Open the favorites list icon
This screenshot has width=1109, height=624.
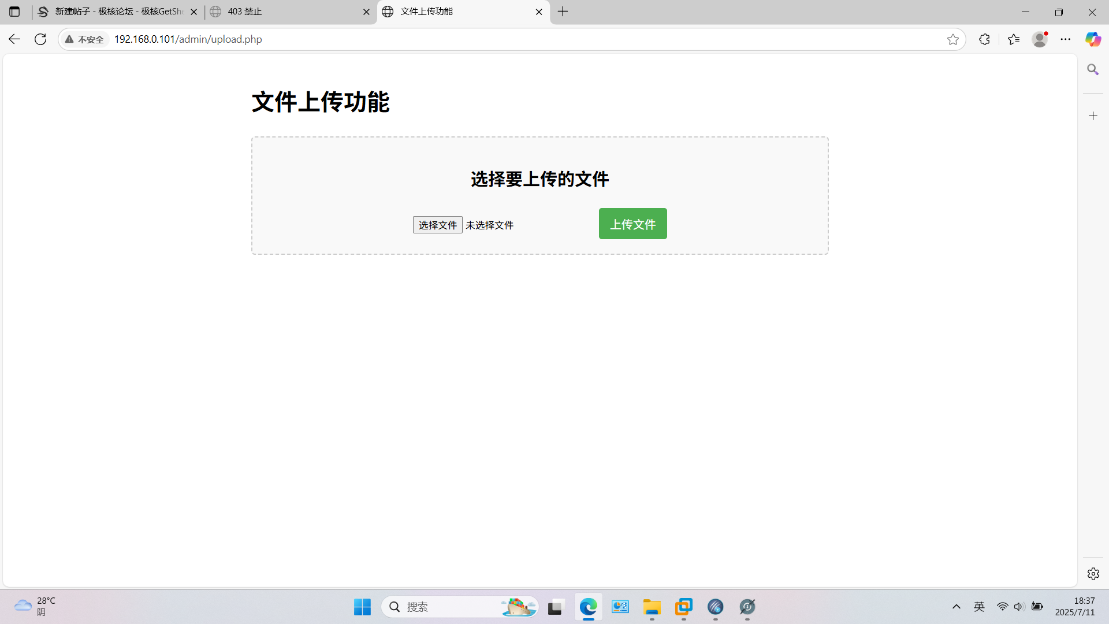pos(1014,39)
